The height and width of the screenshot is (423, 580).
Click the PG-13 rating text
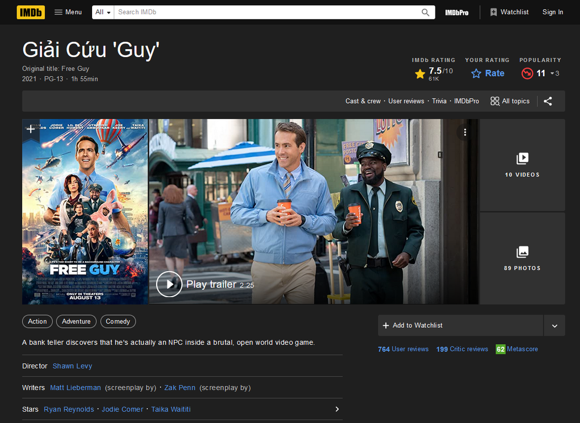click(53, 79)
